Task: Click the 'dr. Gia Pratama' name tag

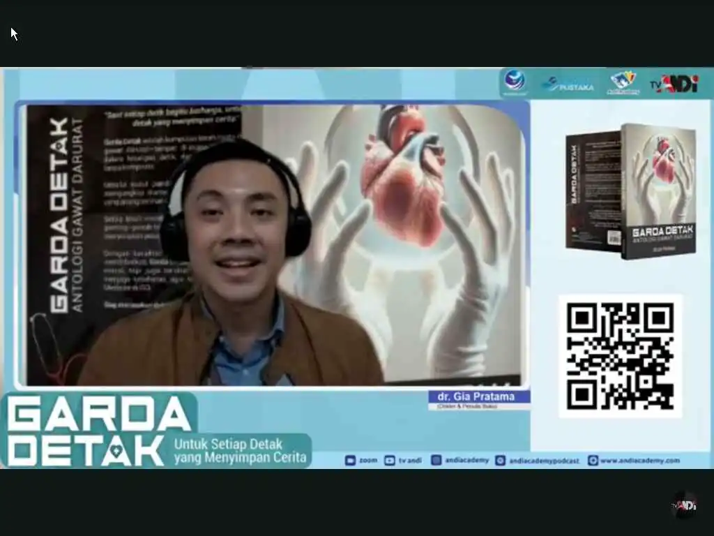Action: click(x=478, y=396)
